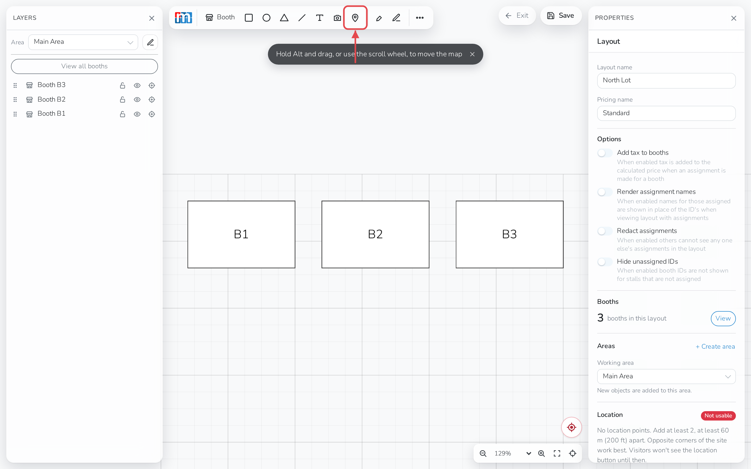Select booth B2 on the canvas

(x=375, y=234)
